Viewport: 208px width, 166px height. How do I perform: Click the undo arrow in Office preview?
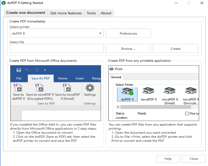27,70
